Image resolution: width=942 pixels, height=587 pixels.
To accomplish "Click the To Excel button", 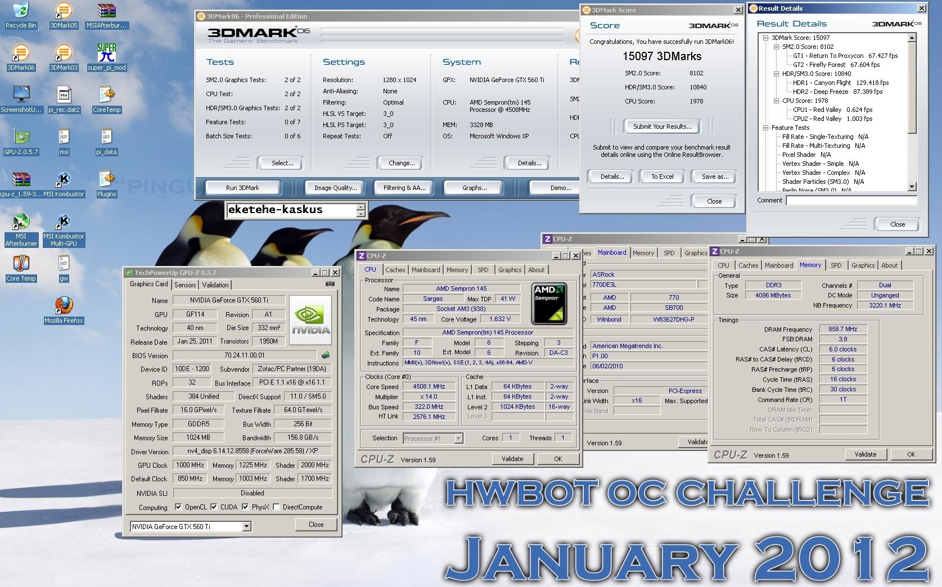I will [662, 177].
